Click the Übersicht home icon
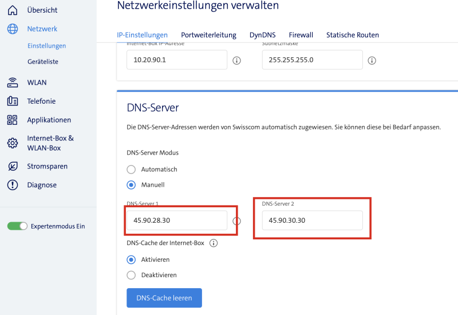Viewport: 458px width, 315px height. 13,10
